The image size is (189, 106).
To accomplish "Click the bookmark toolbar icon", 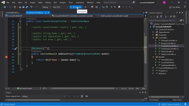I will 119,7.
